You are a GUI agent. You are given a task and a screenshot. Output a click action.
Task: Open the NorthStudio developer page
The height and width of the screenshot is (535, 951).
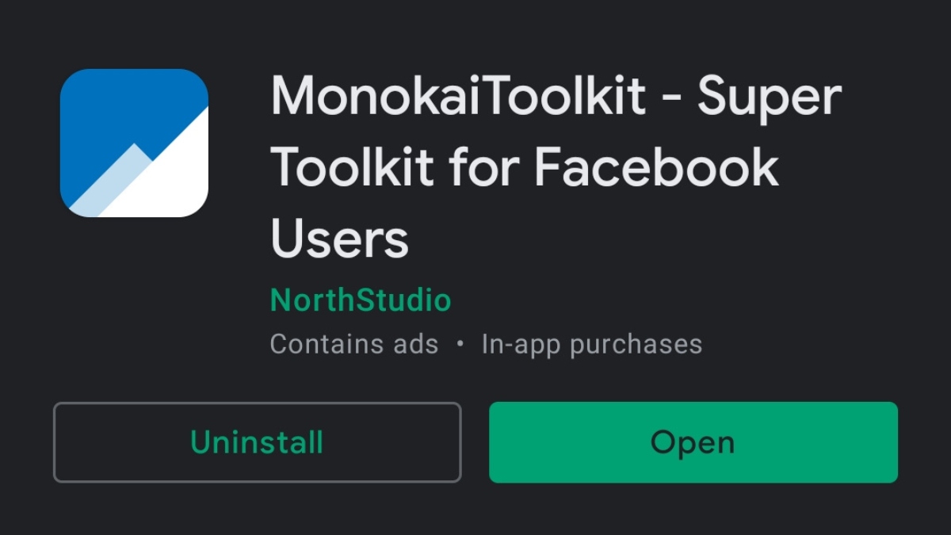(361, 301)
